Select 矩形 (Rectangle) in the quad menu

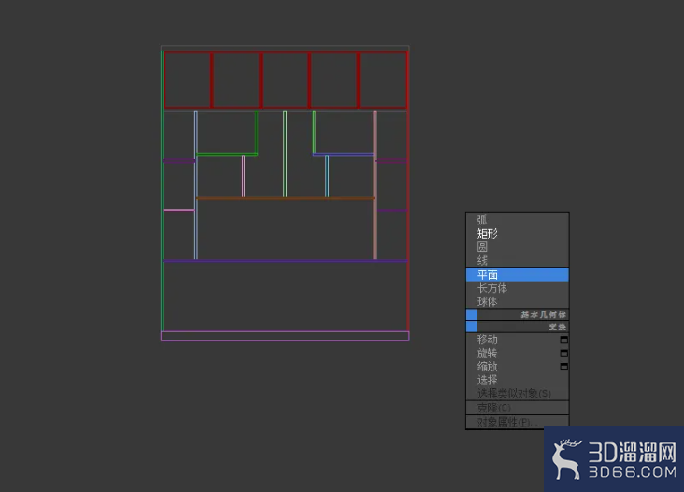tap(518, 233)
